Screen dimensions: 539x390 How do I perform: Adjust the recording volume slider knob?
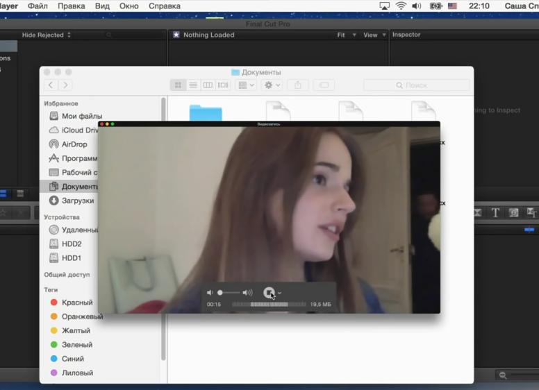(220, 293)
